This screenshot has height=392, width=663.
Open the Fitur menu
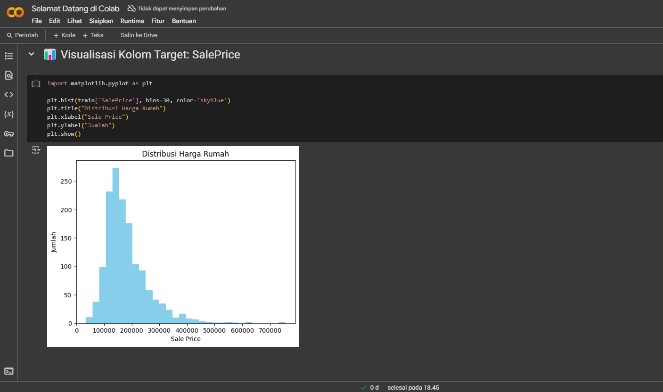pyautogui.click(x=158, y=21)
